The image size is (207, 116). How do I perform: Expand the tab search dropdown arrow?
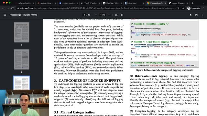click(x=204, y=3)
